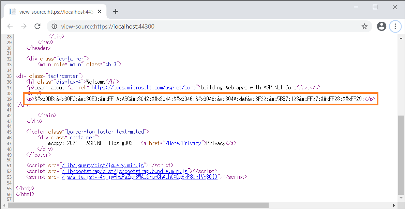Reload the page with the refresh icon
The height and width of the screenshot is (209, 405).
coord(38,26)
